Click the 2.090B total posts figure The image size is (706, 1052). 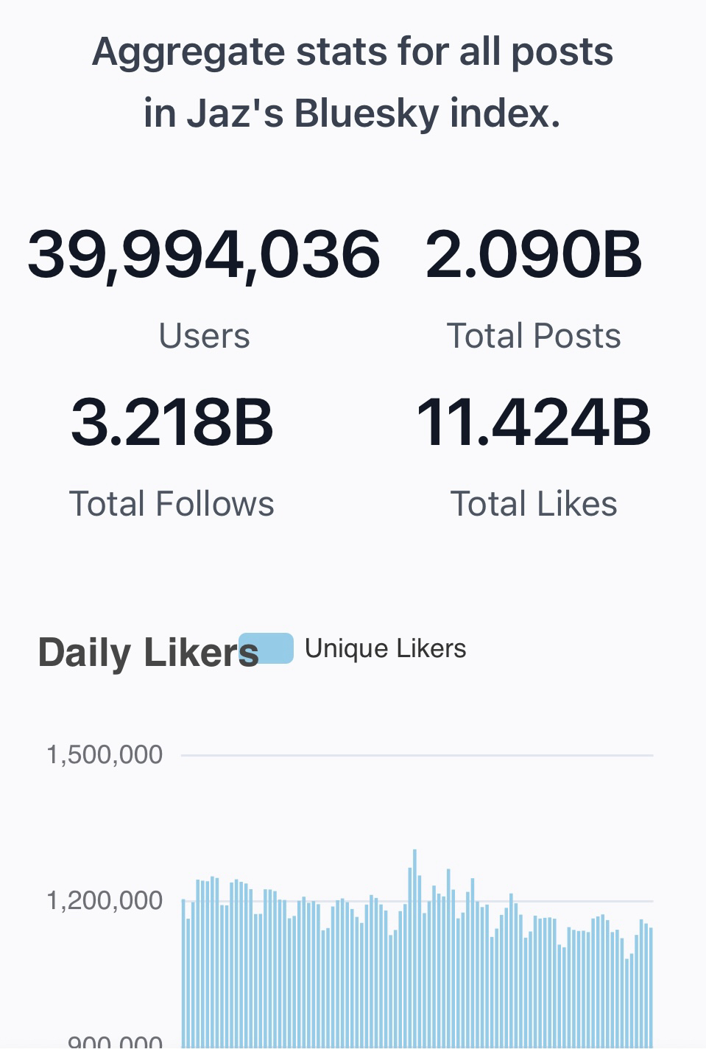tap(533, 255)
